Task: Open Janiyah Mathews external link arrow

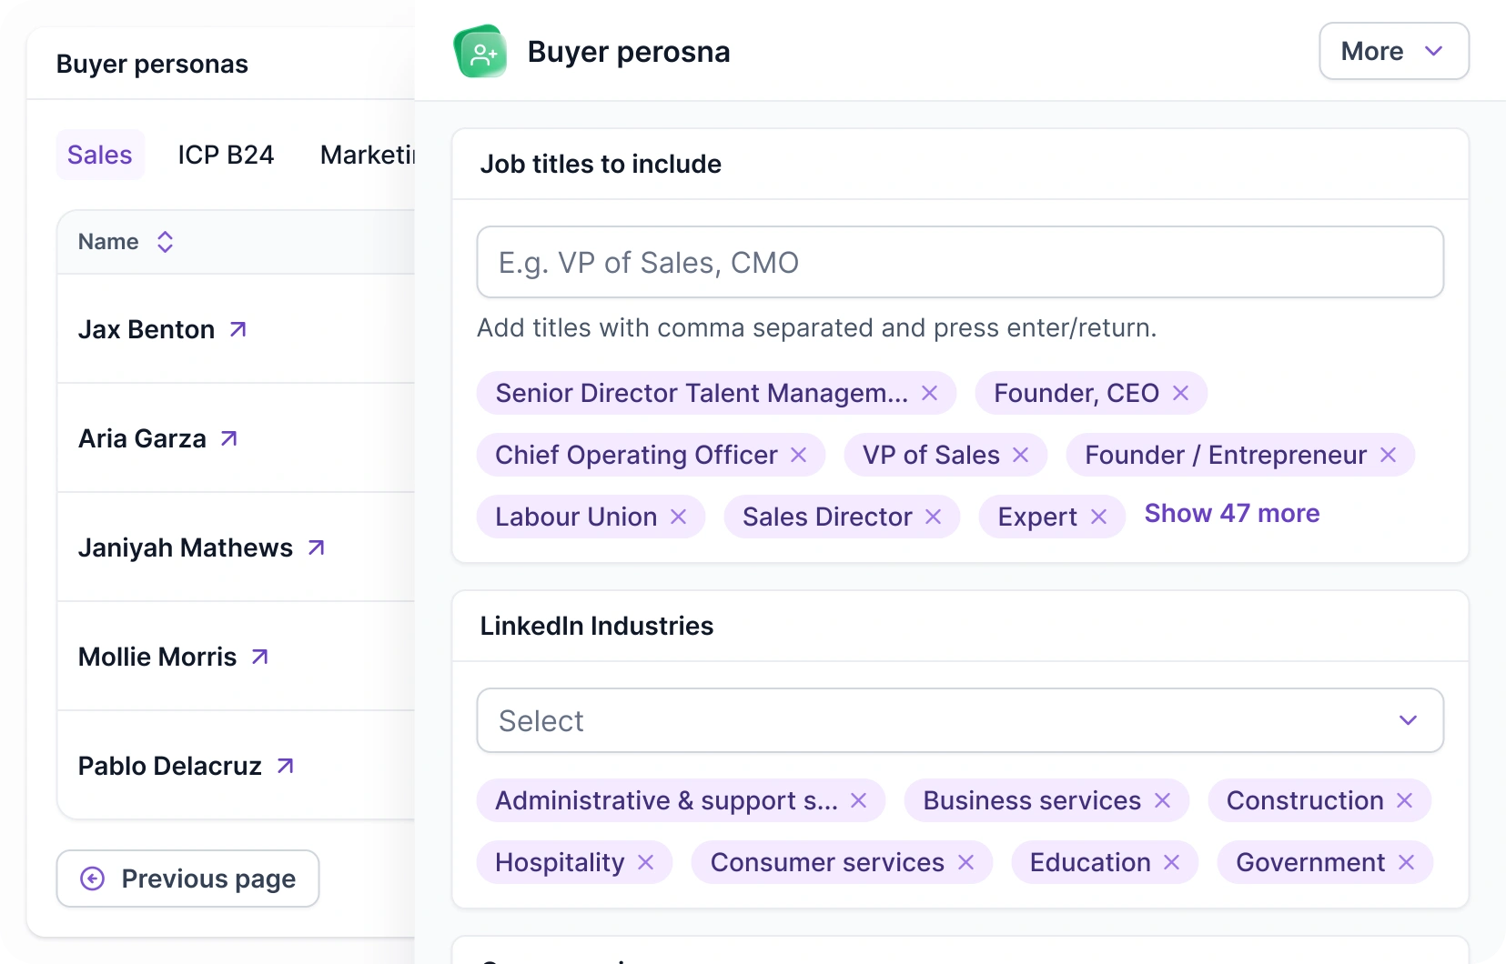Action: [x=316, y=547]
